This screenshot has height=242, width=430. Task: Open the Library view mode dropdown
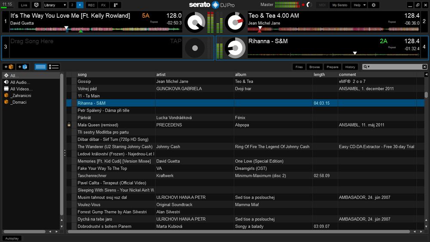click(x=55, y=5)
